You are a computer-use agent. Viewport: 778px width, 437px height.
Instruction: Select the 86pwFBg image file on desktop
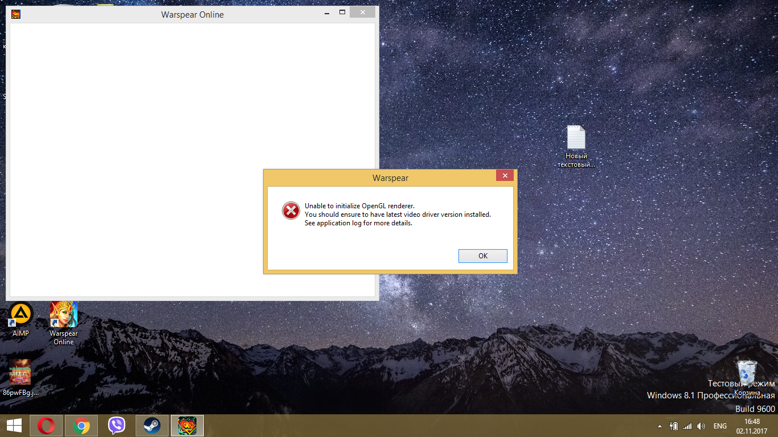[21, 377]
